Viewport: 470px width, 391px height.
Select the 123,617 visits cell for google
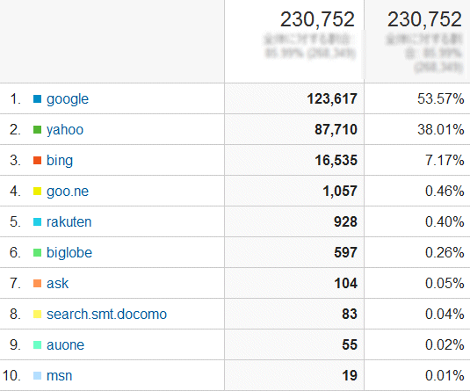click(x=294, y=98)
